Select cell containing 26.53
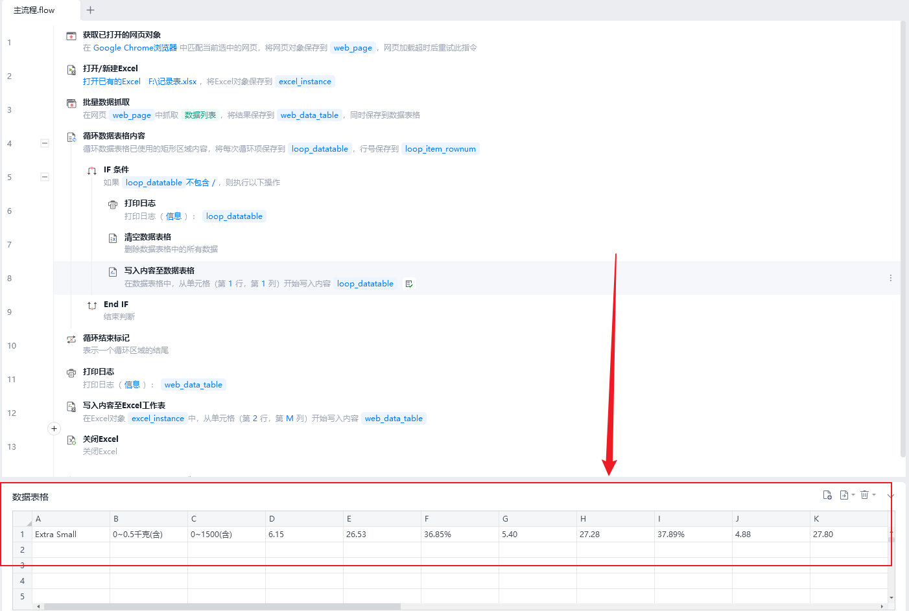The height and width of the screenshot is (611, 909). click(x=382, y=535)
